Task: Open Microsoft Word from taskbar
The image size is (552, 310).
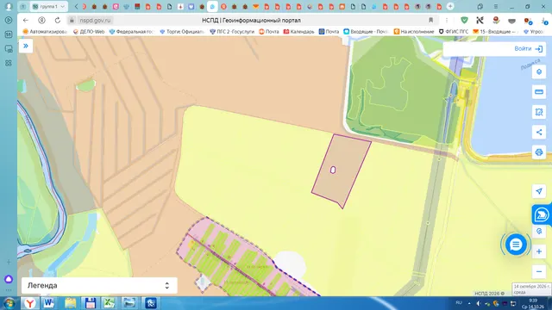Action: pyautogui.click(x=49, y=303)
